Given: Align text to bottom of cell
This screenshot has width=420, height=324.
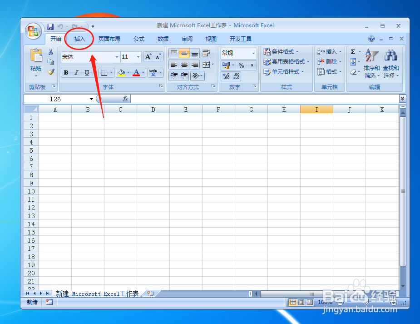Looking at the screenshot, I should tap(195, 53).
